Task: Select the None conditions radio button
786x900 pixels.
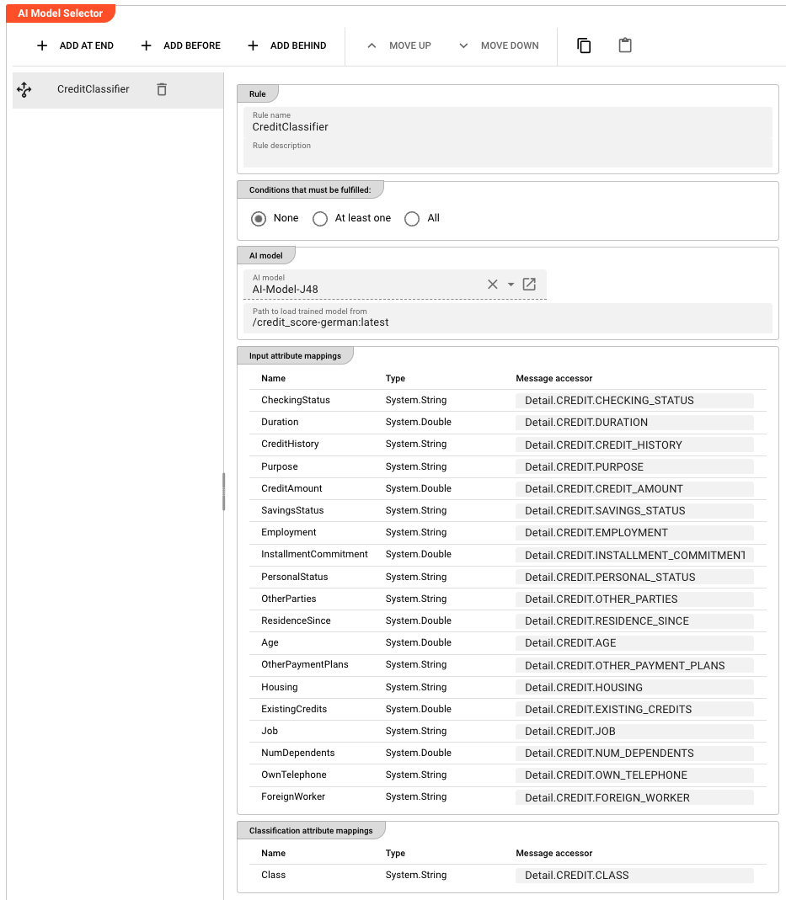Action: pos(258,218)
